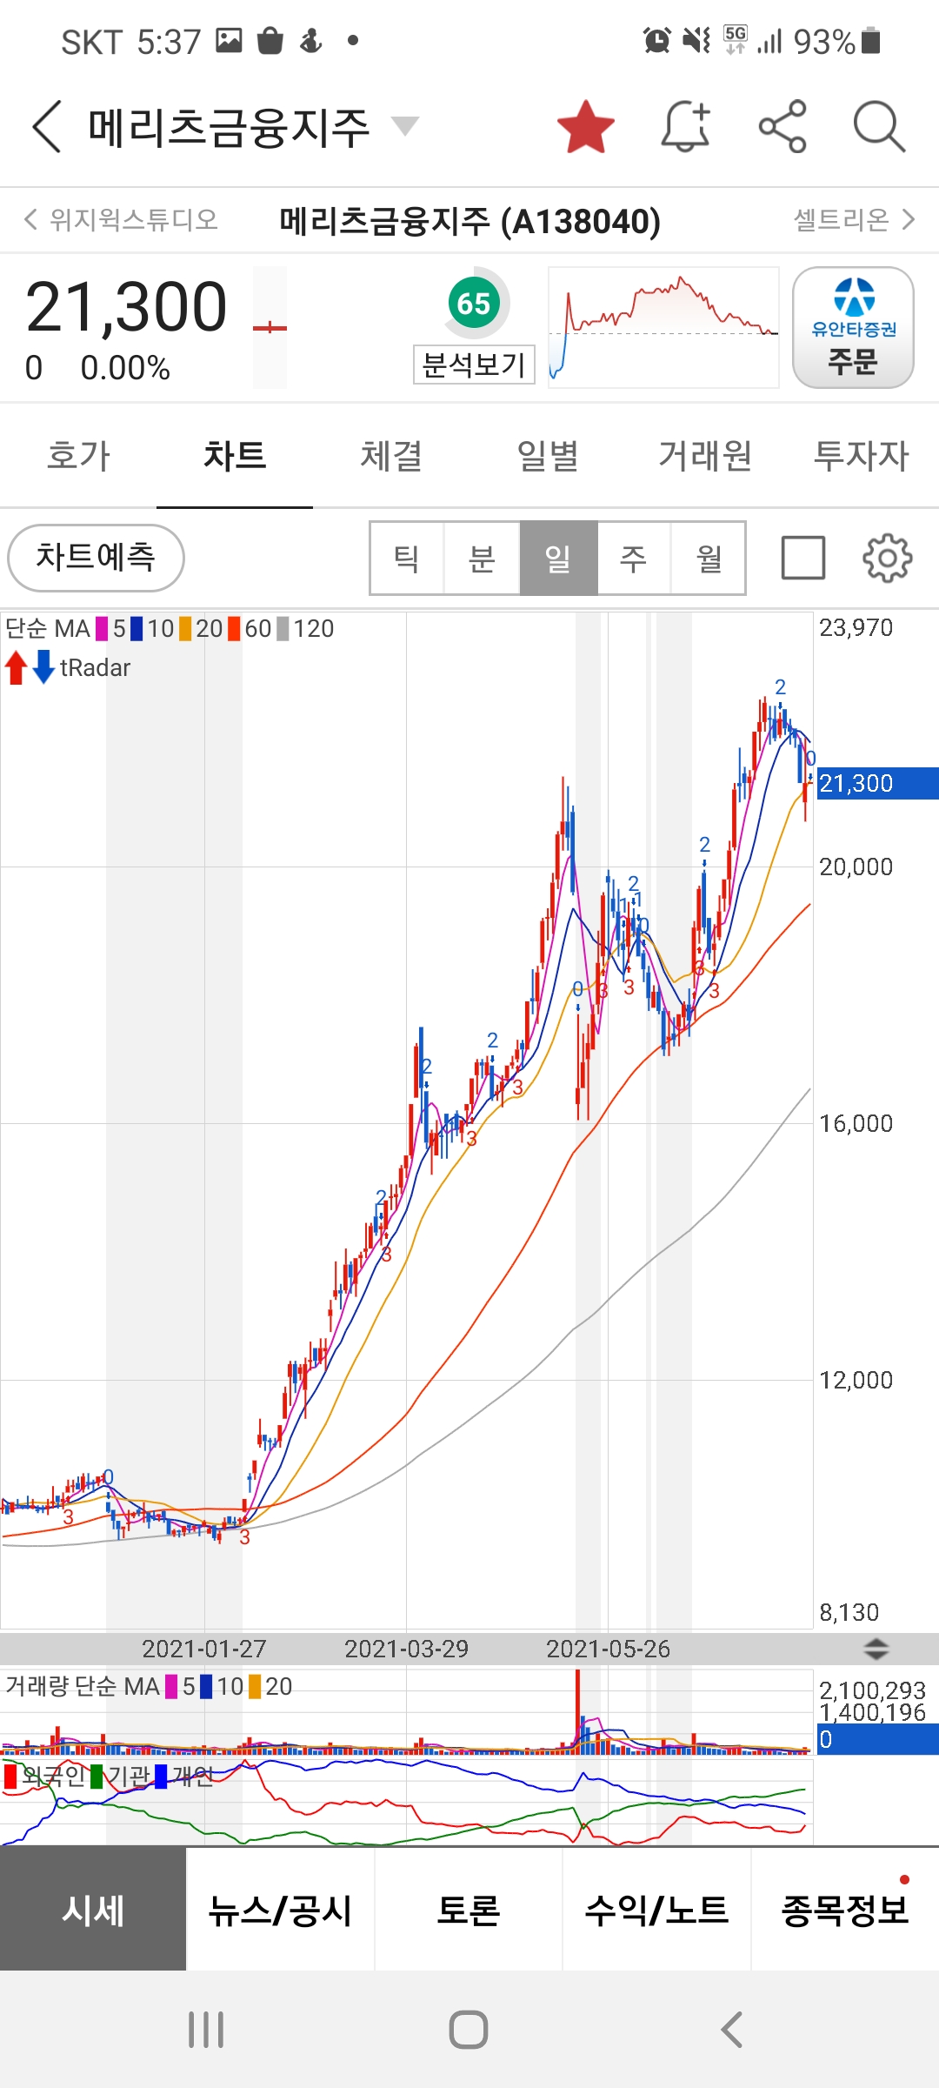Open the 일별 tab

(x=548, y=456)
